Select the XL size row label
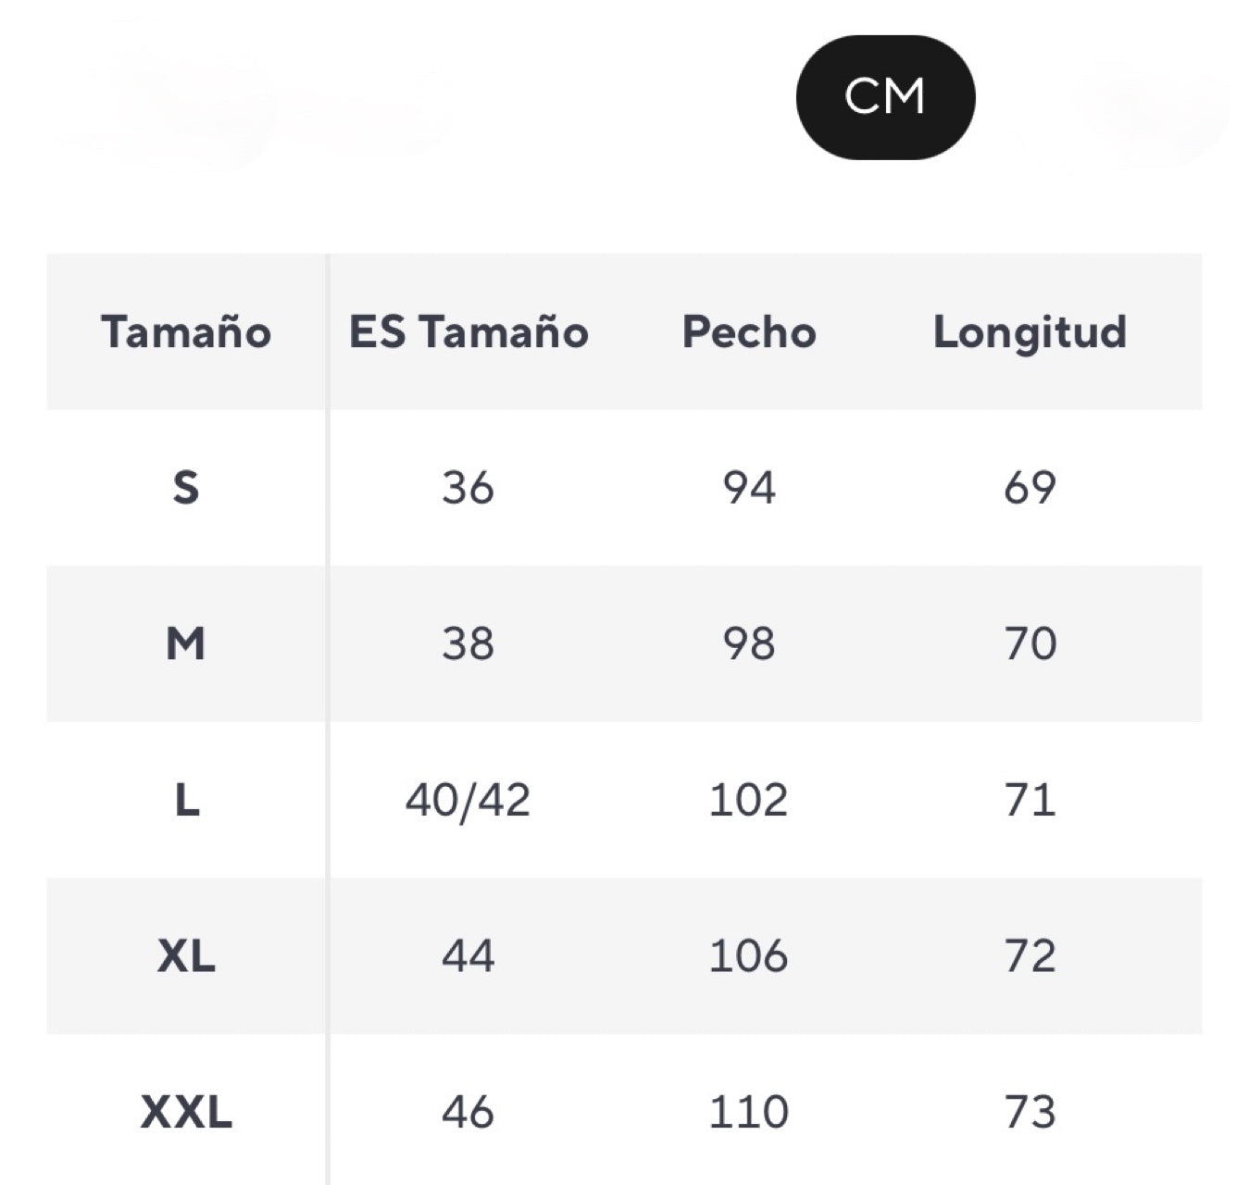The height and width of the screenshot is (1185, 1249). coord(186,955)
